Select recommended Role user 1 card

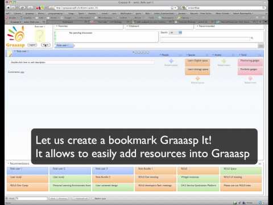(28, 170)
